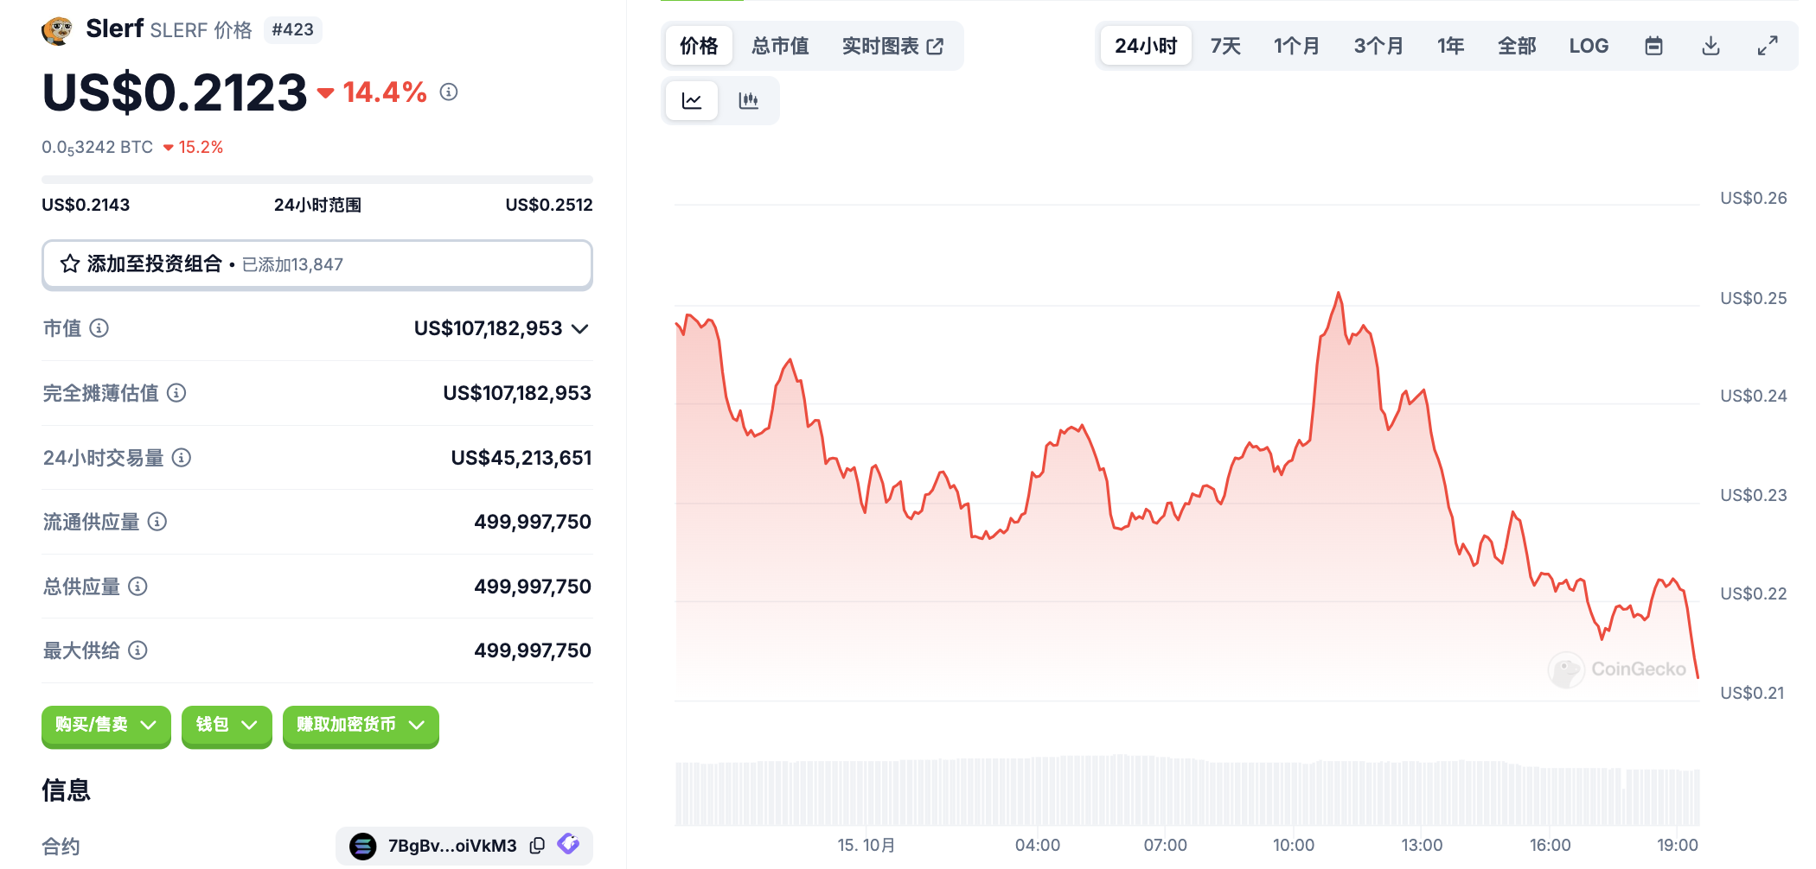Switch to candlestick chart view

click(x=749, y=101)
